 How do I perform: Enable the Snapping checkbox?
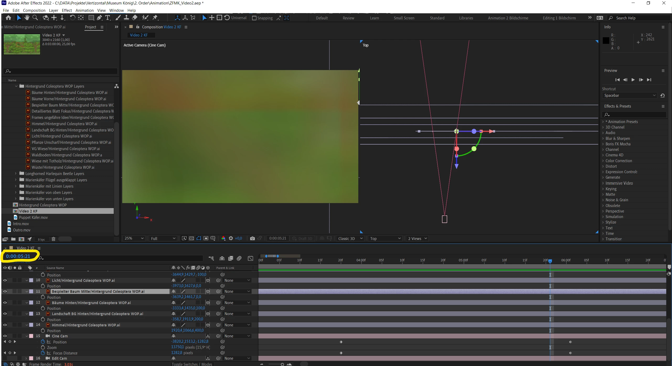tap(254, 18)
